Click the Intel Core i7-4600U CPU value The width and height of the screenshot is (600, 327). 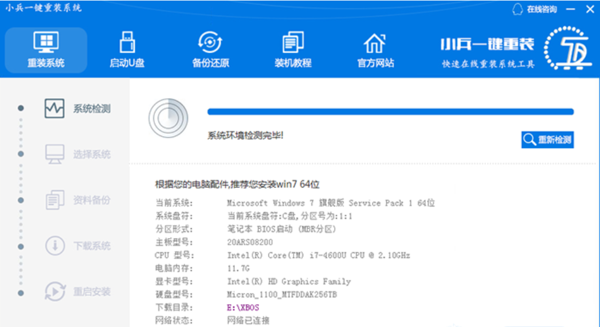(319, 256)
